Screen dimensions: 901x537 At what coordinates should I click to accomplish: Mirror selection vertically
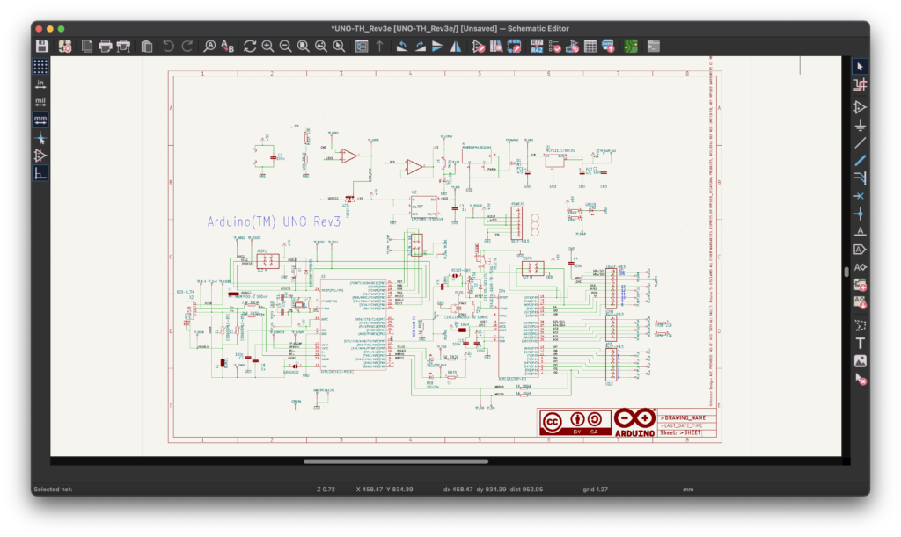point(438,47)
